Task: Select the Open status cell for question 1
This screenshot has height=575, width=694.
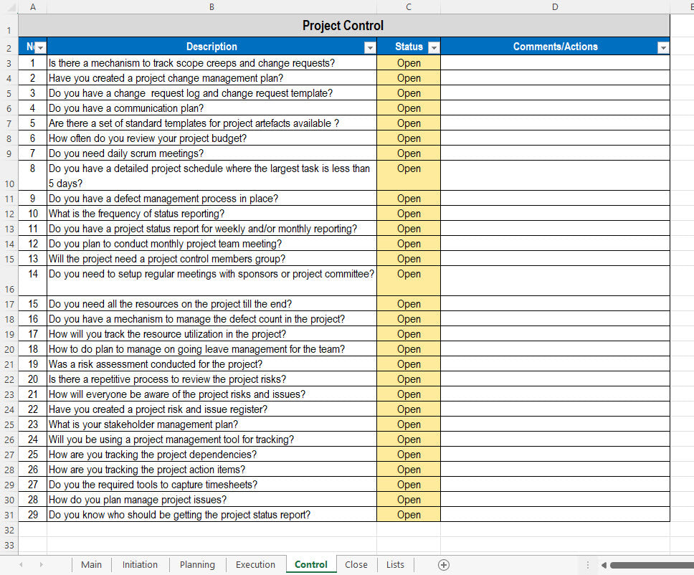Action: (x=408, y=62)
